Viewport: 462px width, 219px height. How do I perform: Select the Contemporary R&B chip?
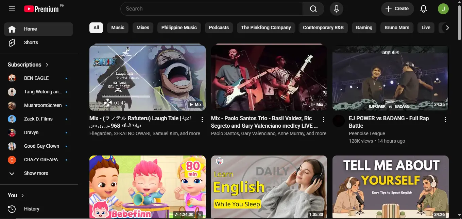323,28
